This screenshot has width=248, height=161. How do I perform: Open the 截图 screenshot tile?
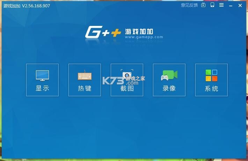click(x=127, y=80)
